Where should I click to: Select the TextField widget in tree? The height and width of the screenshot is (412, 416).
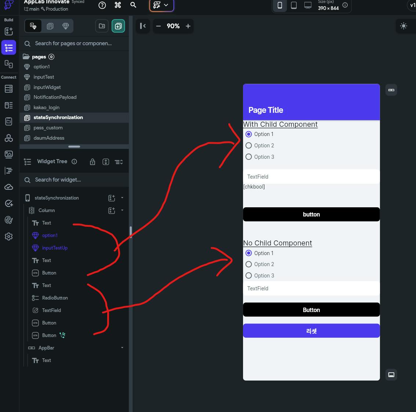click(51, 310)
